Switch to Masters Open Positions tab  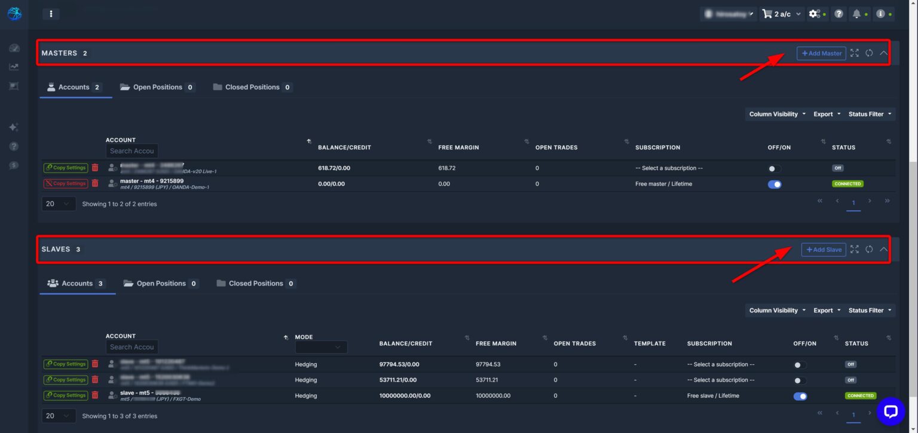pos(157,87)
